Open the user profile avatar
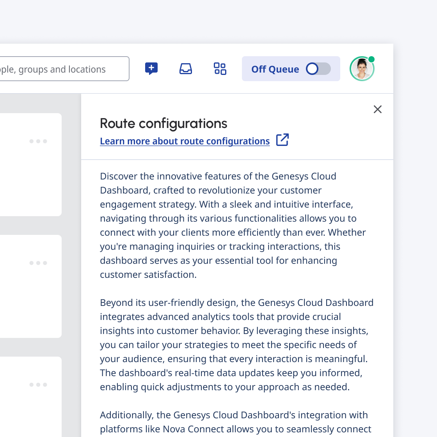Screen dimensions: 437x437 (x=362, y=69)
